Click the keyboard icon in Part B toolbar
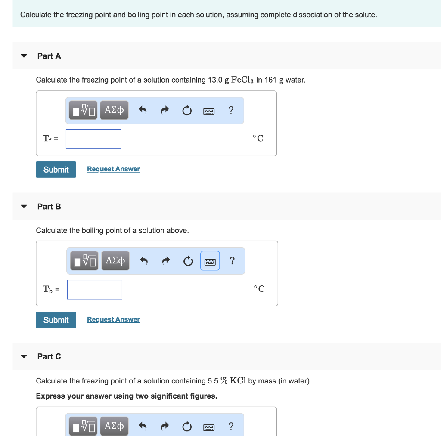This screenshot has height=436, width=441. (x=210, y=261)
